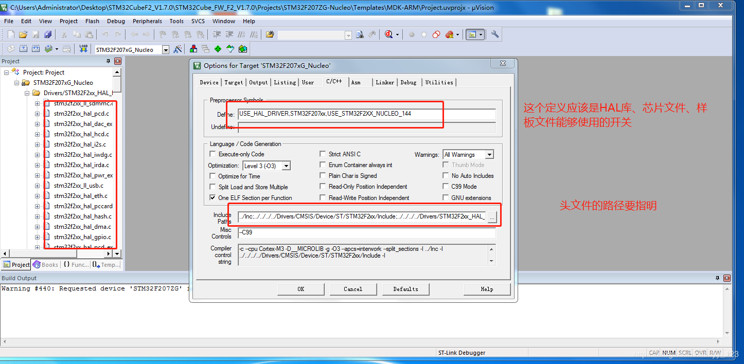Enable Execute-only Code checkbox
744x364 pixels.
coord(212,154)
